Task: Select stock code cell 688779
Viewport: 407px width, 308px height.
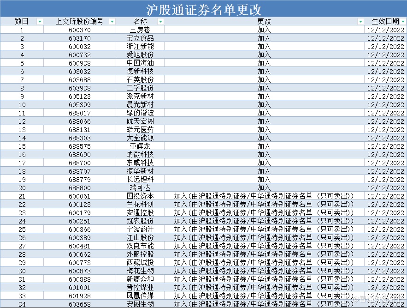Action: [x=80, y=180]
